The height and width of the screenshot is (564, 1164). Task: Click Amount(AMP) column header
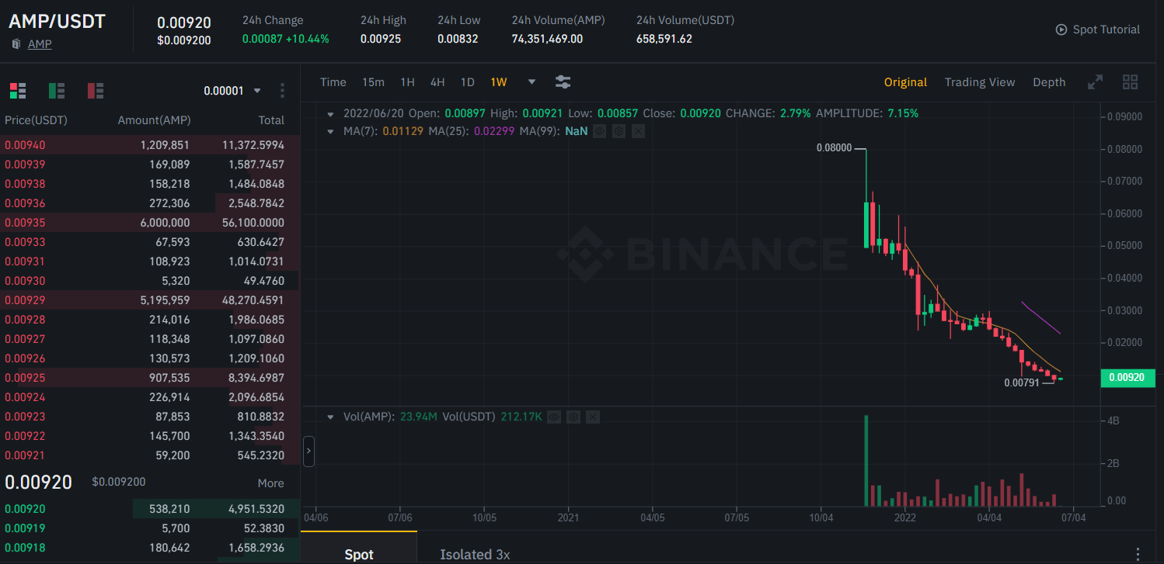click(x=154, y=120)
